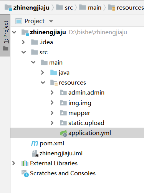Screen dimensions: 144x193
Task: Select Scratches and Consoles label
Action: [63, 173]
